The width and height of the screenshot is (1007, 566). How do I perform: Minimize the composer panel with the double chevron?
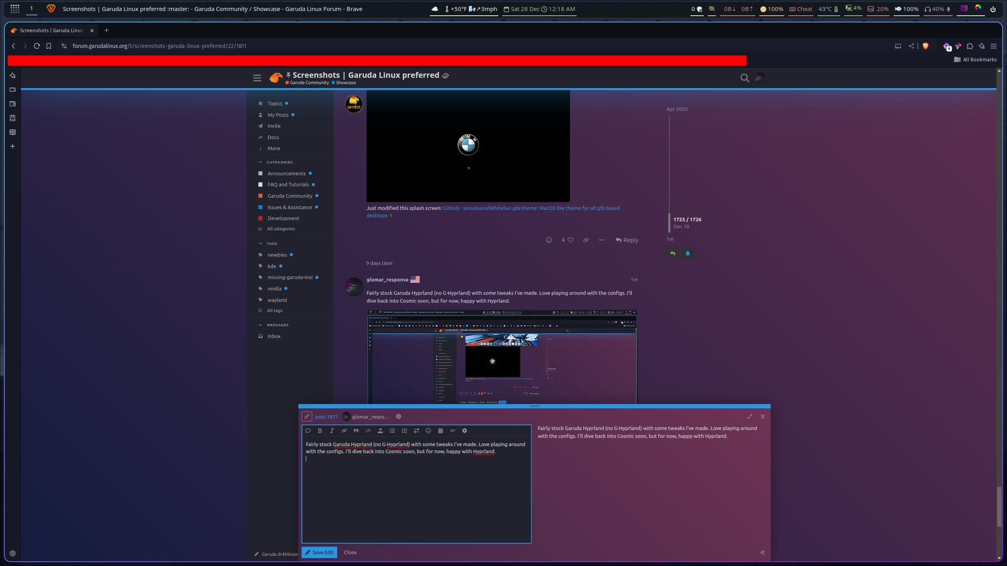click(763, 417)
